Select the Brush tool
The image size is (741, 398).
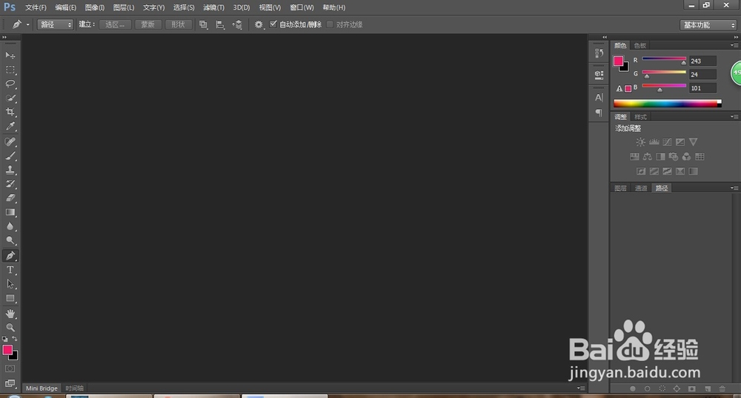click(x=10, y=156)
